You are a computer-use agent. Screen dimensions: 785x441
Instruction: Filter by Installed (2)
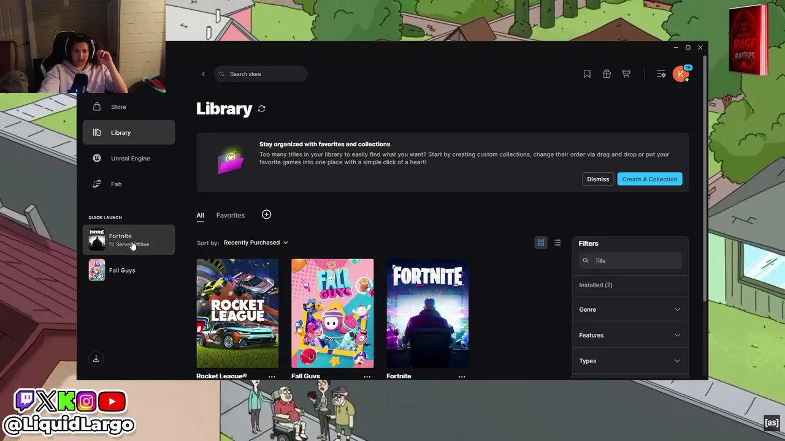[595, 285]
